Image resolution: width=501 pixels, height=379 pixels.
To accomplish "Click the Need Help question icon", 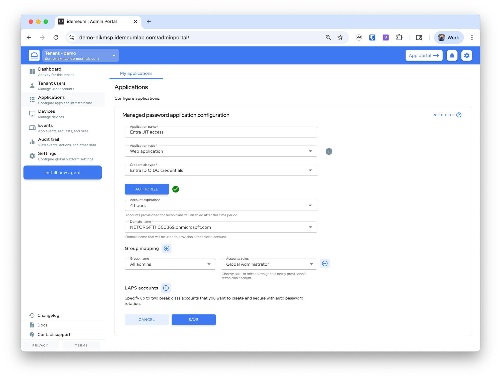I will pyautogui.click(x=459, y=115).
